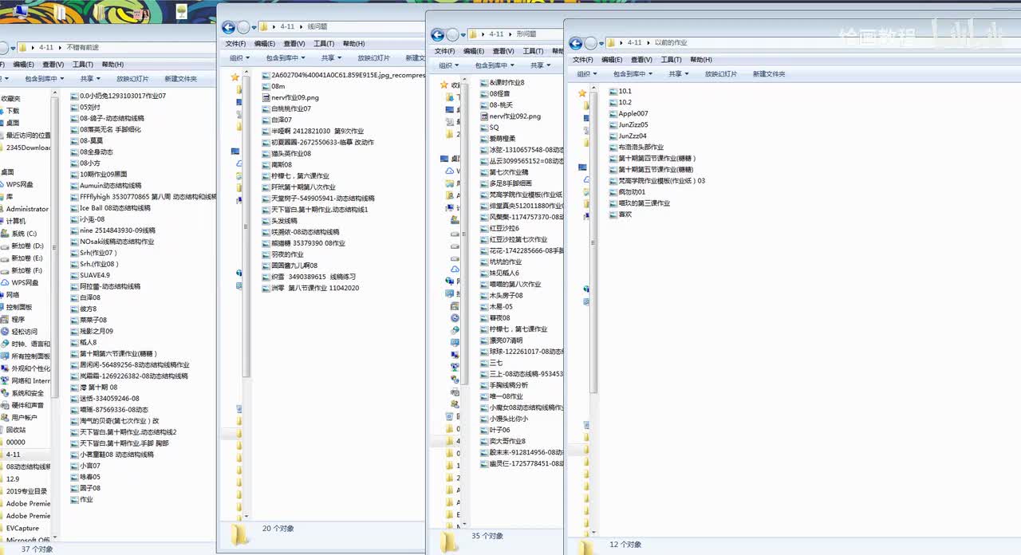1021x555 pixels.
Task: Select 计算机 in left navigation pane
Action: 16,221
